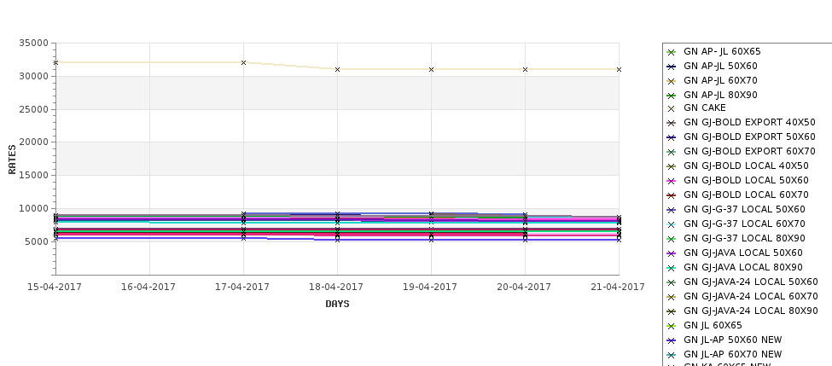The image size is (832, 366).
Task: Pick the GN GJ-BOLD LOCAL 40X50 marker
Action: pos(672,166)
